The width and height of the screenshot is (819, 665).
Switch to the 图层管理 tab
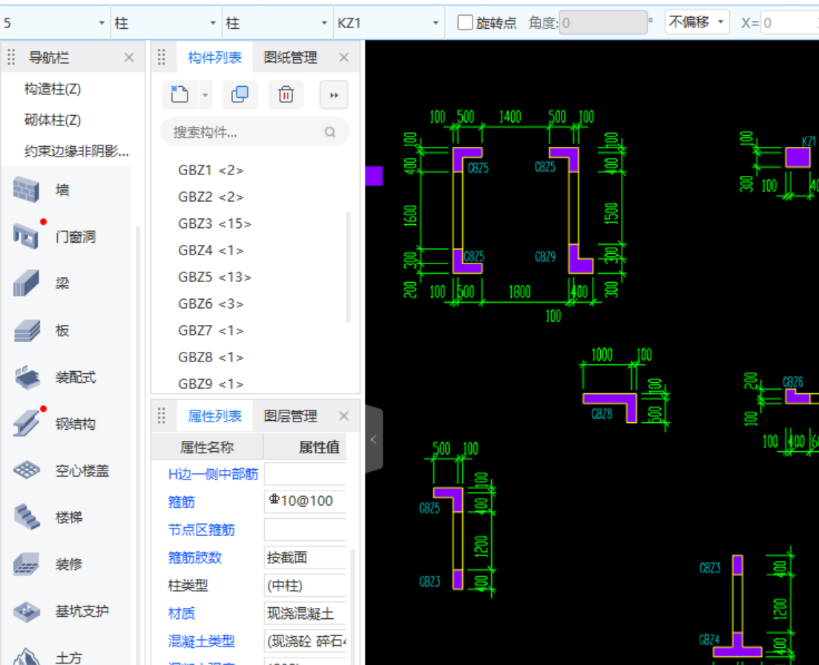(x=290, y=416)
